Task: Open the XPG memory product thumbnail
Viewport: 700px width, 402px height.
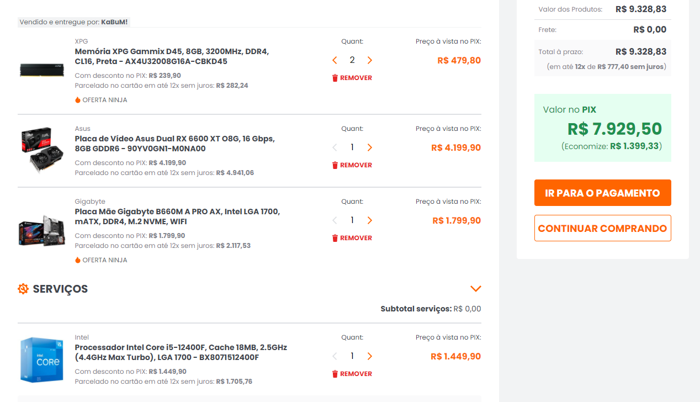Action: [42, 69]
